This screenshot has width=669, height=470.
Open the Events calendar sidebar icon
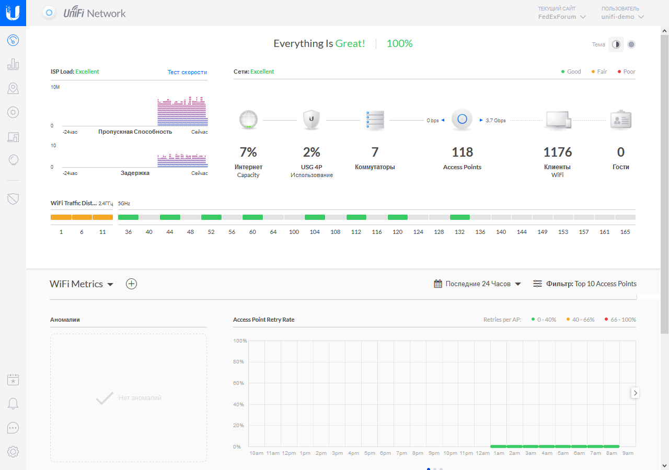click(x=13, y=380)
